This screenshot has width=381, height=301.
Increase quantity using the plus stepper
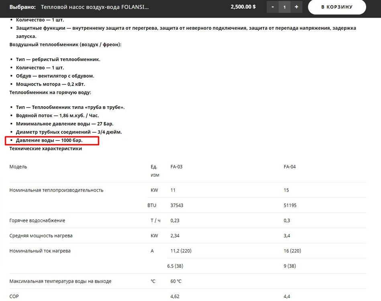click(x=296, y=7)
